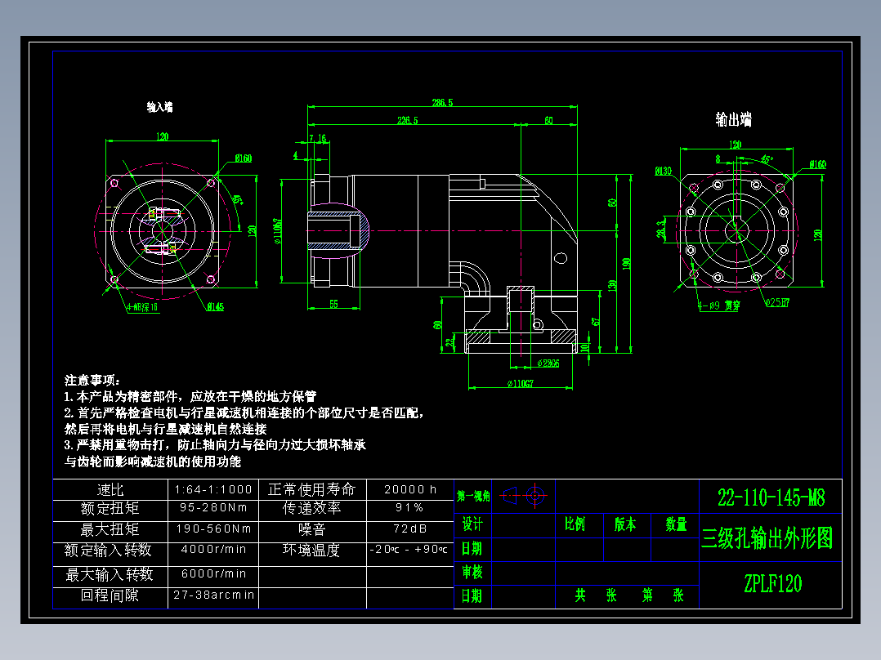This screenshot has height=660, width=881.
Task: Select the 速比 speed ratio table row
Action: click(x=110, y=490)
